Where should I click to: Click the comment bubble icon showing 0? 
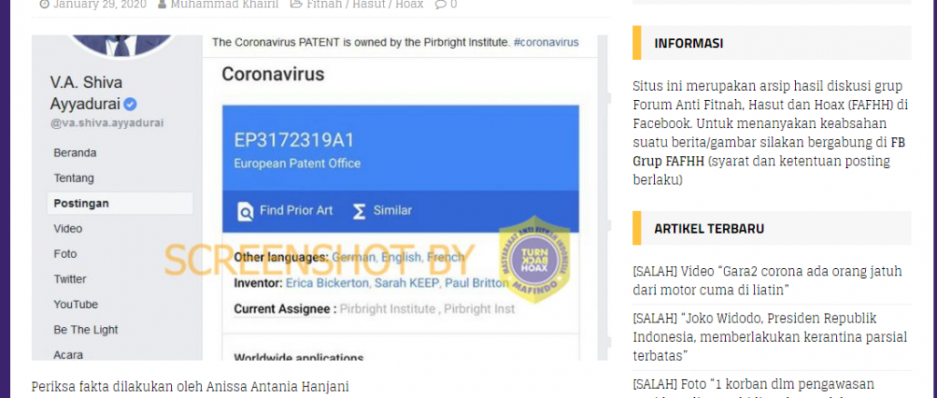point(440,5)
